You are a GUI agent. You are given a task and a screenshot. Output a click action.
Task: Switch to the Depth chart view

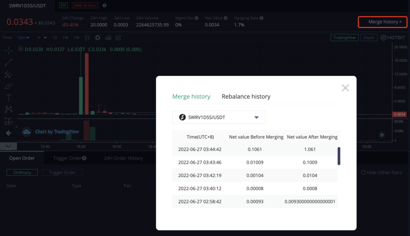[369, 38]
